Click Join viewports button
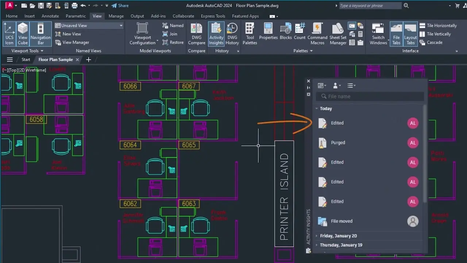The width and height of the screenshot is (467, 263). coord(170,34)
